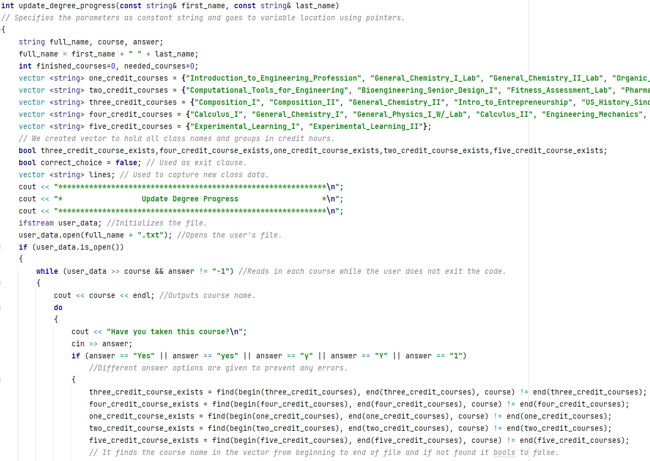Screen dimensions: 650x461
Task: Click the four_credit_courses vector name in its declaration
Action: pos(131,114)
